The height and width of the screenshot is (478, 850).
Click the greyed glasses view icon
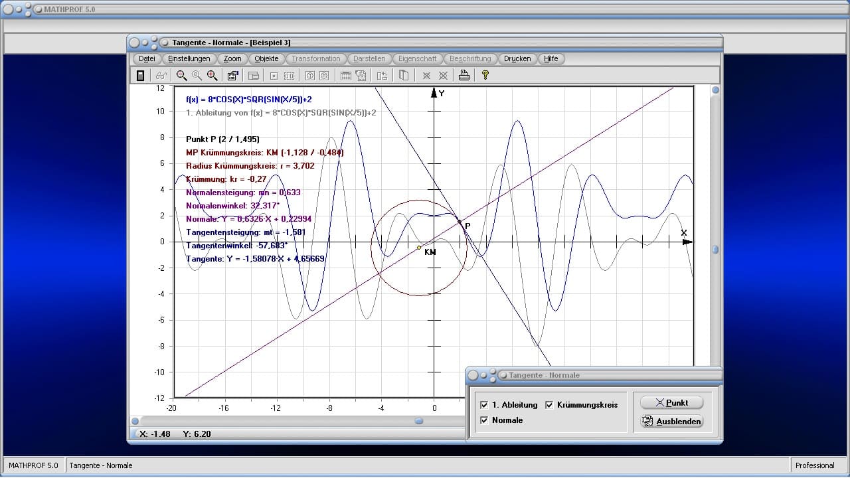point(161,76)
